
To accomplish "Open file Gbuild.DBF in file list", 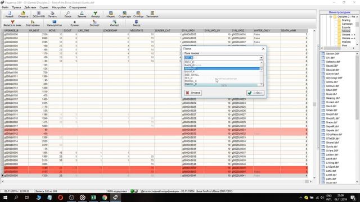I will click(x=332, y=66).
